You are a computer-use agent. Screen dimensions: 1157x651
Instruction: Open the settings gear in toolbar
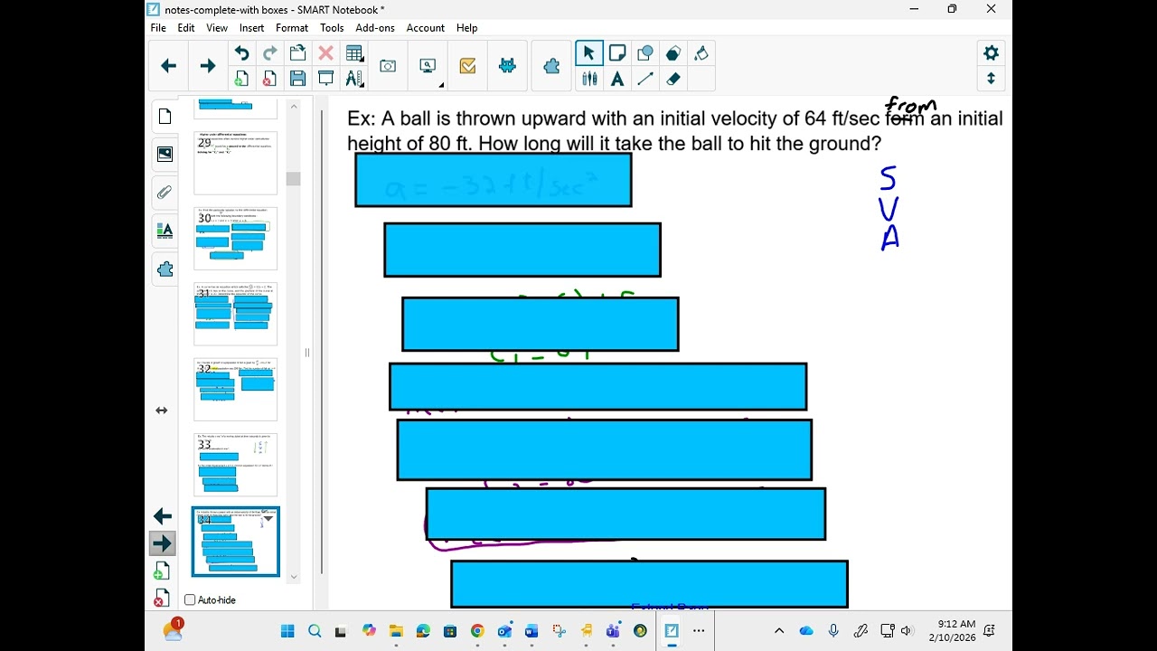pyautogui.click(x=991, y=53)
